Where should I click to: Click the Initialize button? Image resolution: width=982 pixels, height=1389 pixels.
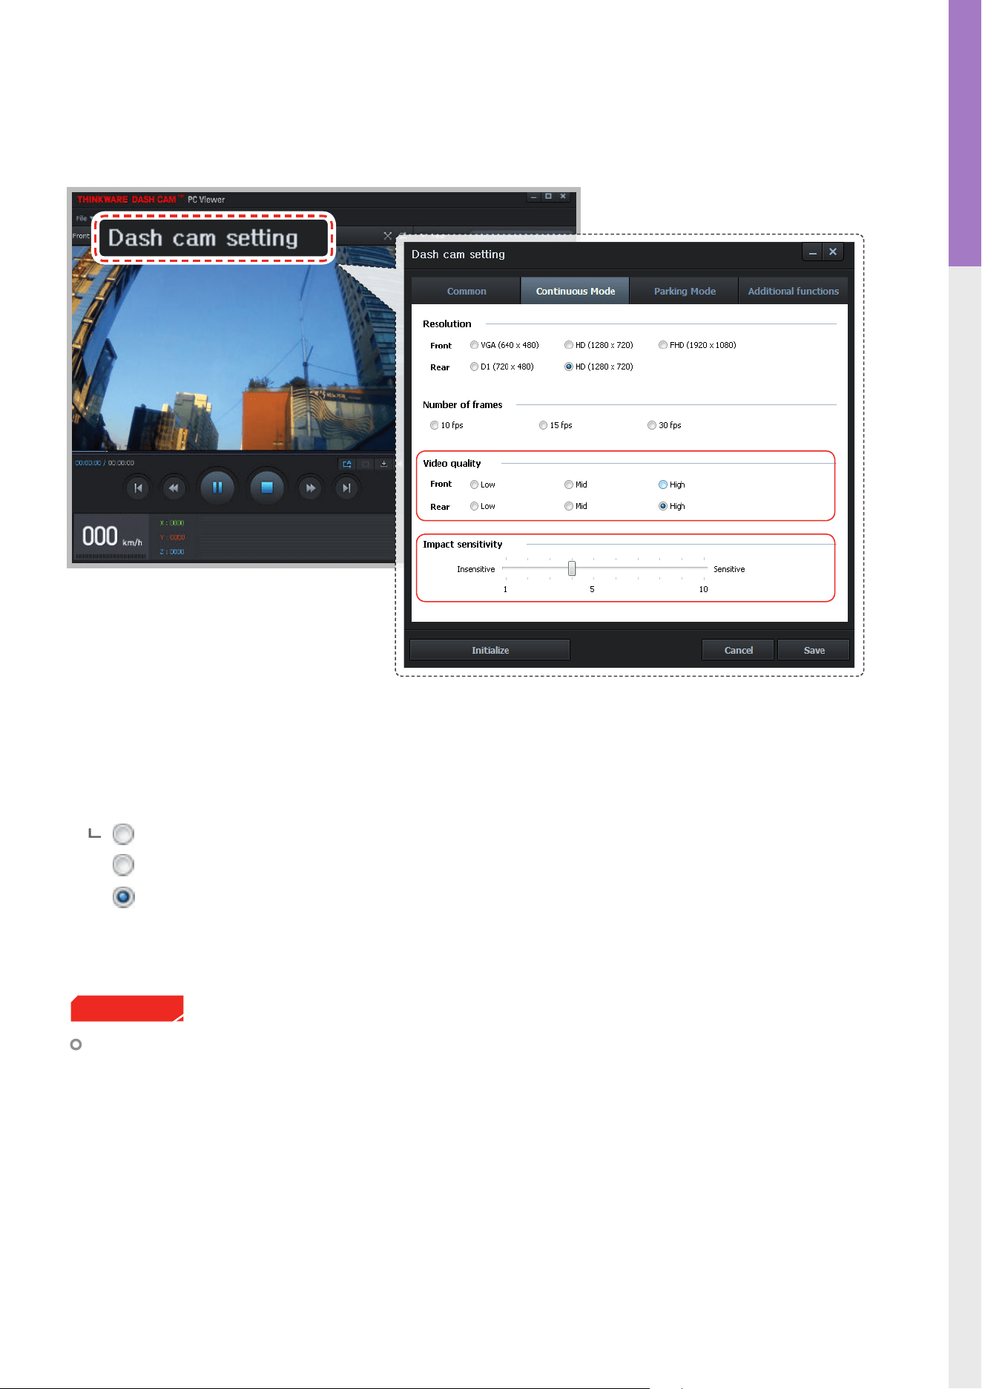coord(490,650)
